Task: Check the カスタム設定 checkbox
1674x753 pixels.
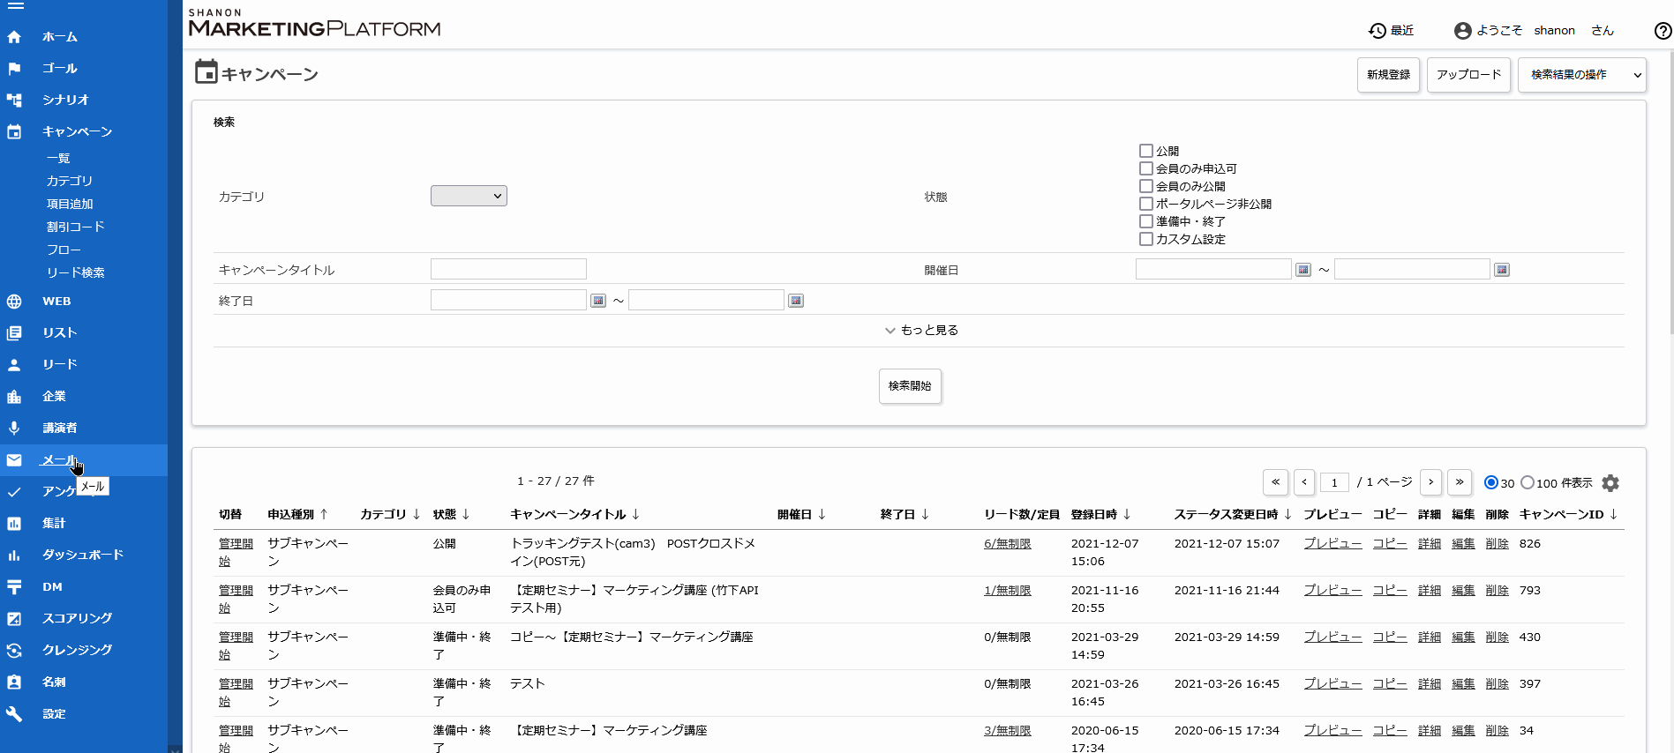Action: [1146, 239]
